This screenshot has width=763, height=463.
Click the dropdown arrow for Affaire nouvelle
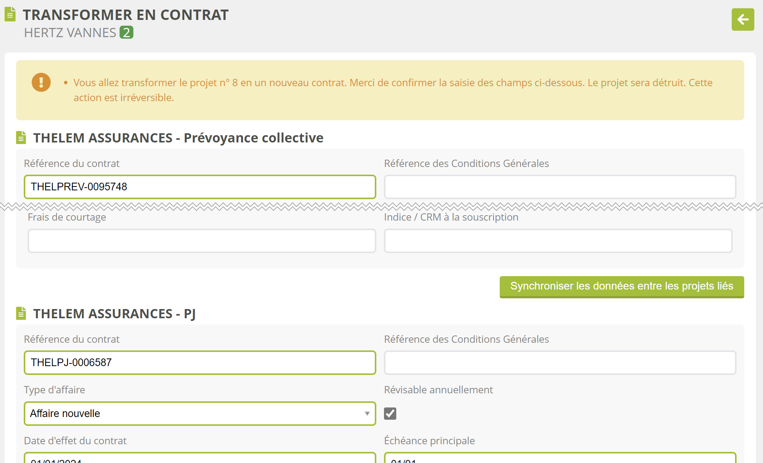tap(367, 414)
